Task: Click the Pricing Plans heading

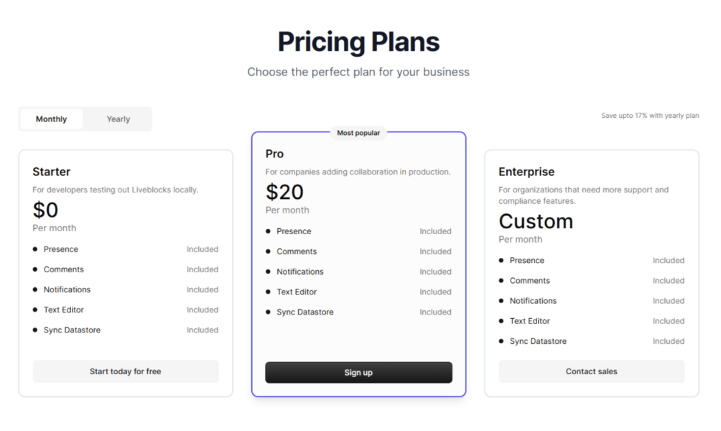Action: tap(358, 42)
